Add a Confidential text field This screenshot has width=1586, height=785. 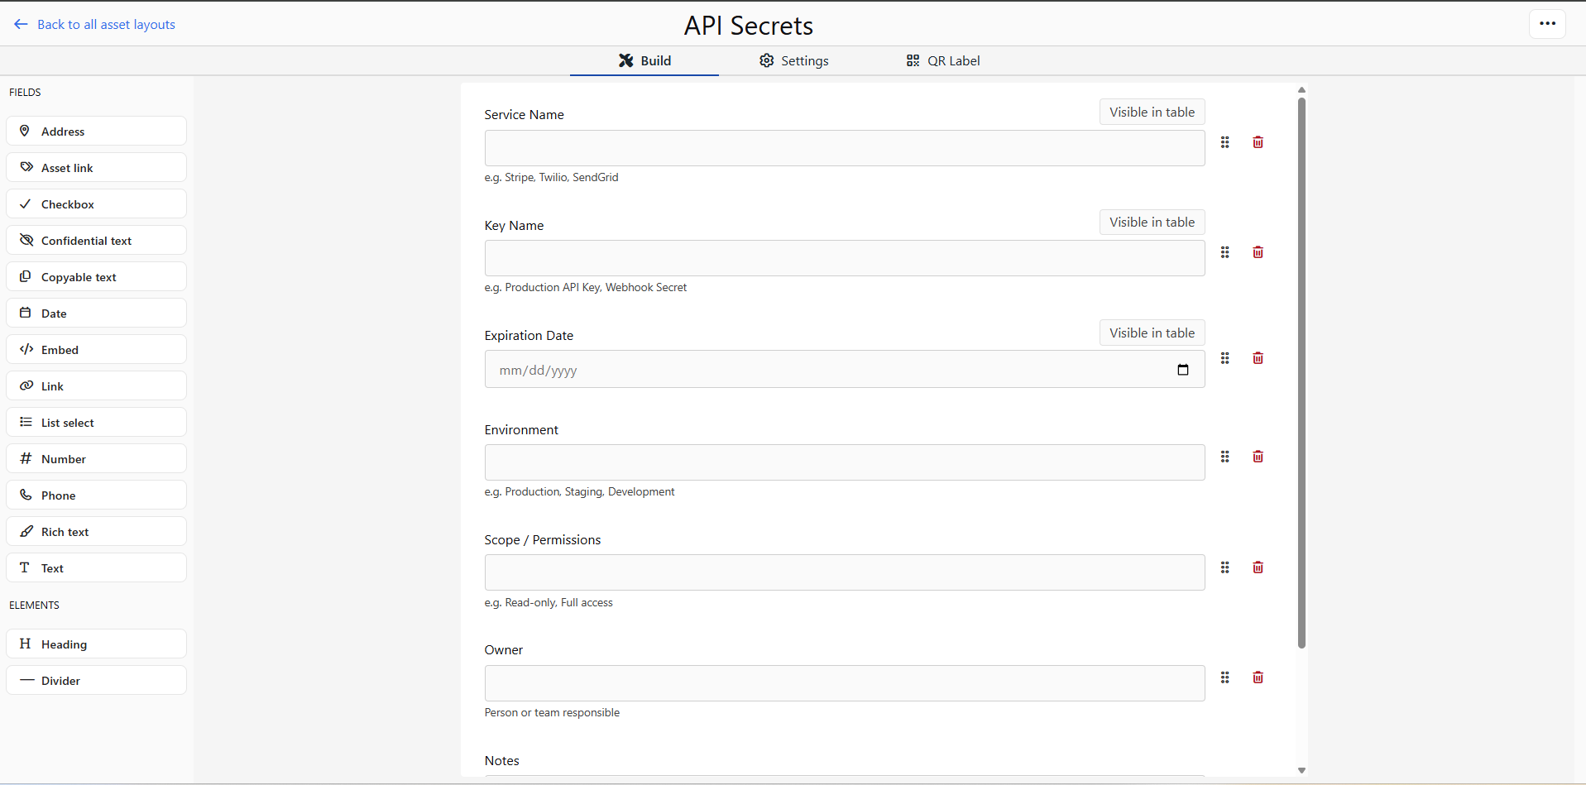click(x=96, y=240)
